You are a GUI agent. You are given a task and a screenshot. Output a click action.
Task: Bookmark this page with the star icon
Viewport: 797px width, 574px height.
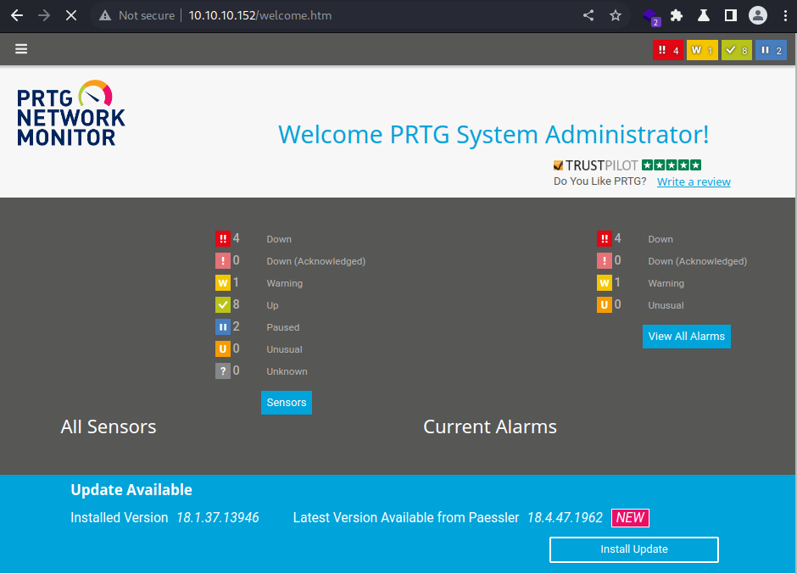(616, 15)
